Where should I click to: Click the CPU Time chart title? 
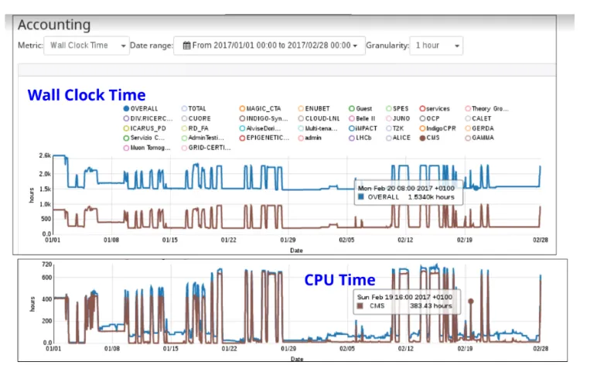pyautogui.click(x=339, y=280)
